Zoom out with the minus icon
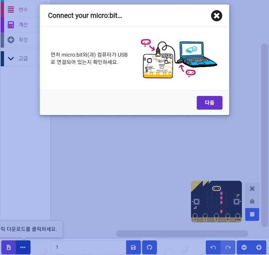Image resolution: width=269 pixels, height=255 pixels. click(x=244, y=247)
